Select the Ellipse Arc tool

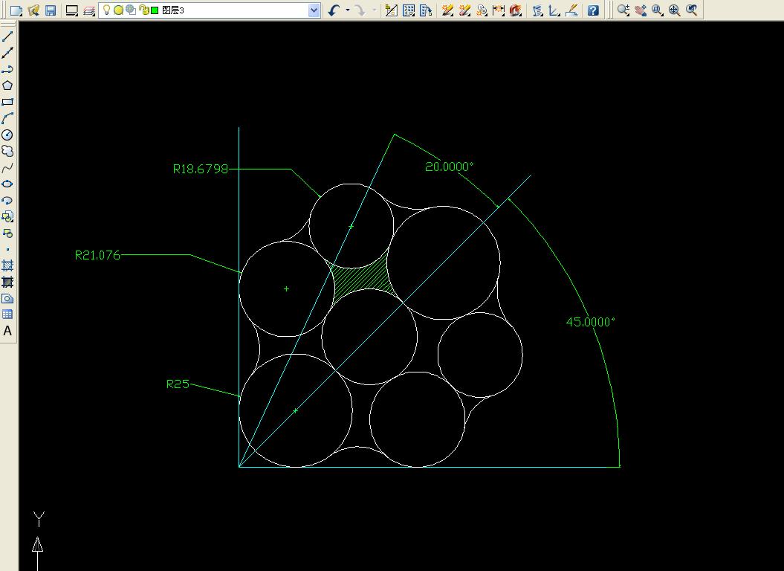7,201
